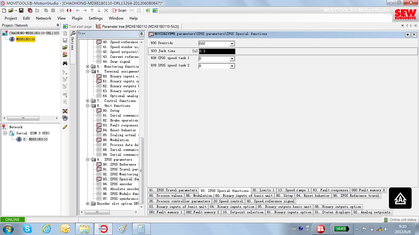Click the binoculars search icon
This screenshot has height=235, width=419.
coord(65,63)
